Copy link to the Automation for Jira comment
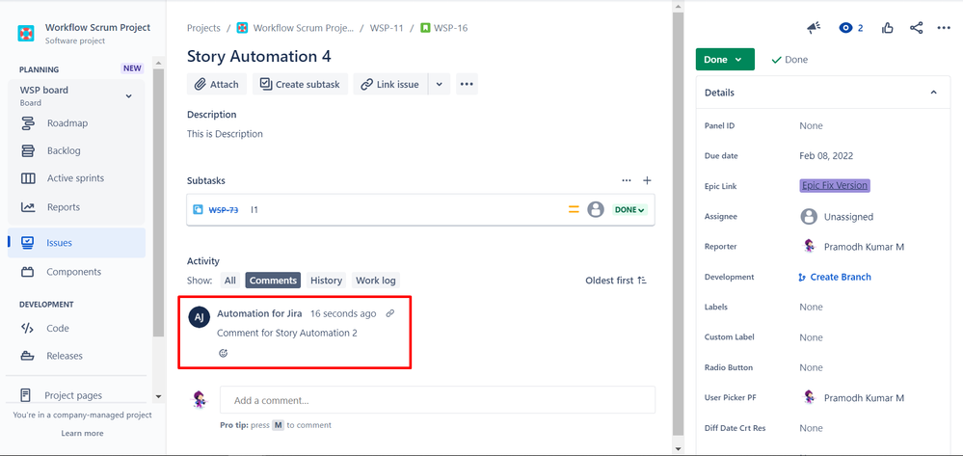The image size is (963, 456). tap(390, 313)
